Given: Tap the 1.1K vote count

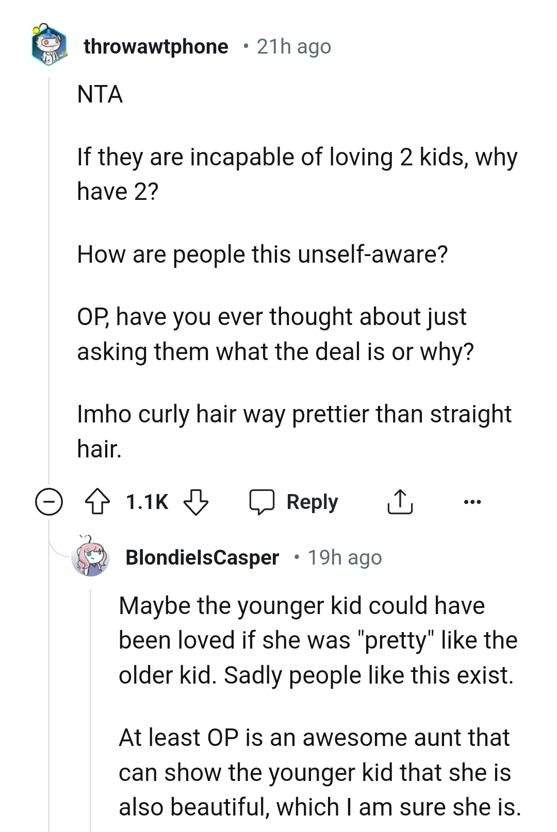Looking at the screenshot, I should [x=147, y=502].
